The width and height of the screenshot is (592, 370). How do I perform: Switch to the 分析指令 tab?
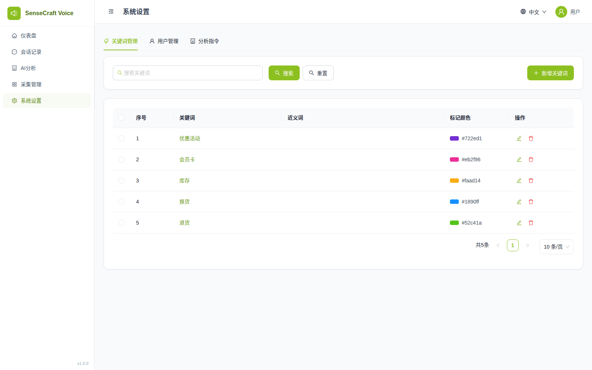click(x=205, y=41)
